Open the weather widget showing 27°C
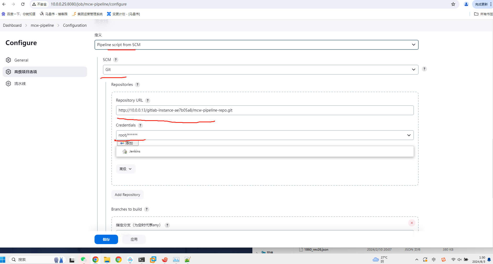The width and height of the screenshot is (493, 264). click(380, 260)
